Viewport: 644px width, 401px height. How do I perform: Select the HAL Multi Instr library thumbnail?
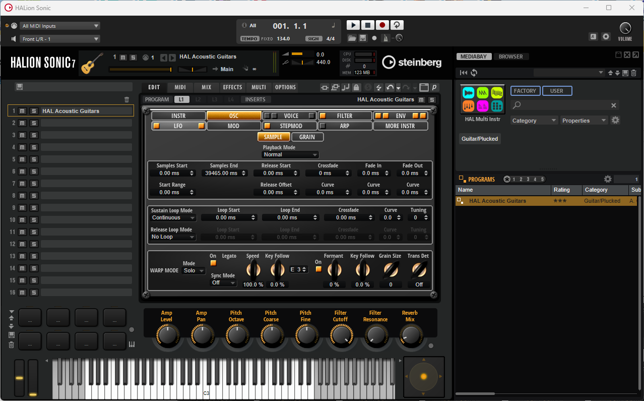(483, 99)
